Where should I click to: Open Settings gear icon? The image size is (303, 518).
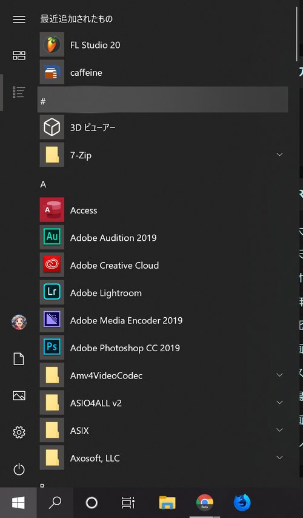click(19, 432)
